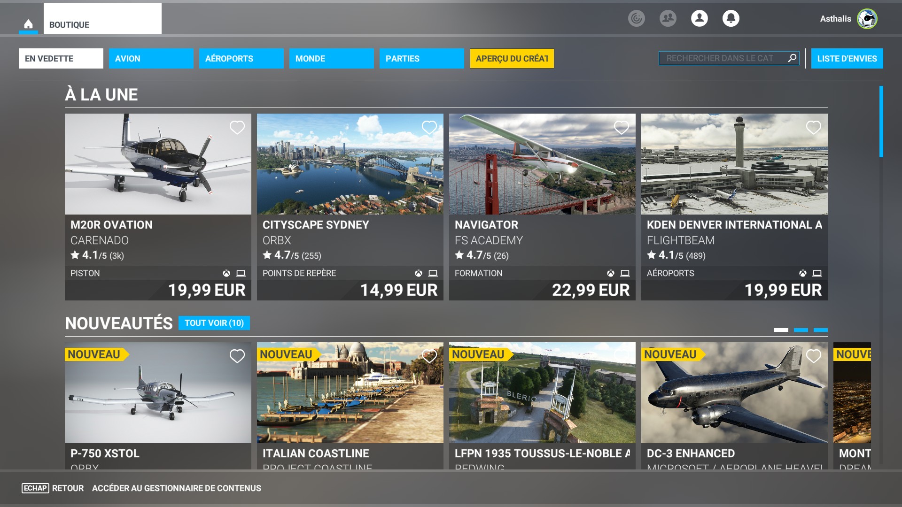This screenshot has height=507, width=902.
Task: Open the Navigator FS Academy thumbnail
Action: (x=542, y=164)
